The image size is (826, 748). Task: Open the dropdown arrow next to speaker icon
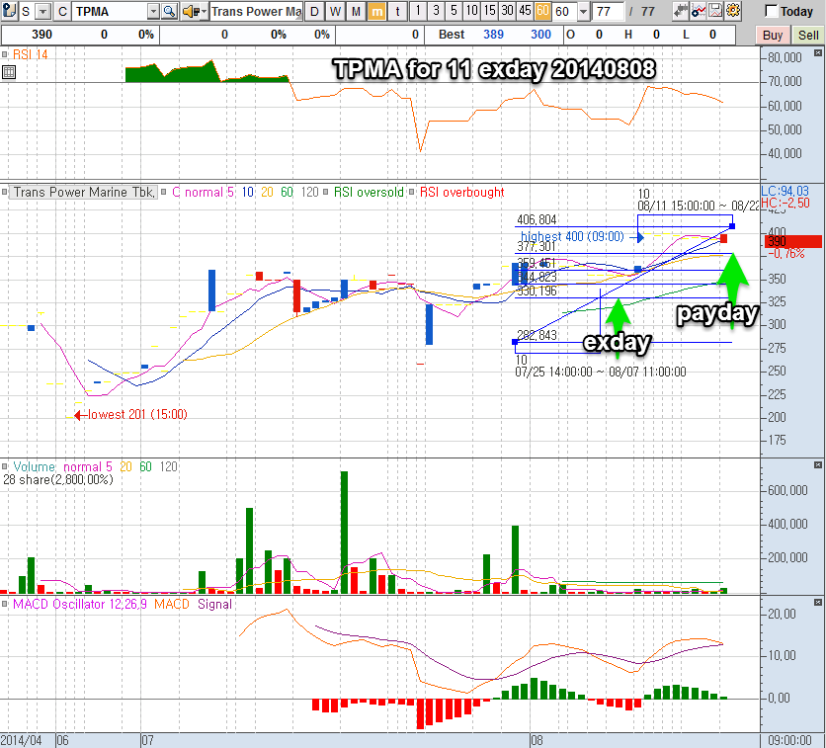[204, 11]
